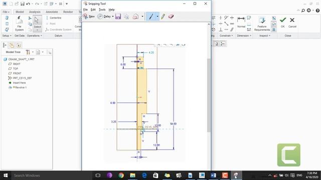The image size is (321, 180).
Task: Open the Snipping Tool Tools menu
Action: (102, 9)
